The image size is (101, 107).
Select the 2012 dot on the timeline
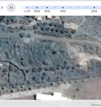pyautogui.click(x=47, y=8)
